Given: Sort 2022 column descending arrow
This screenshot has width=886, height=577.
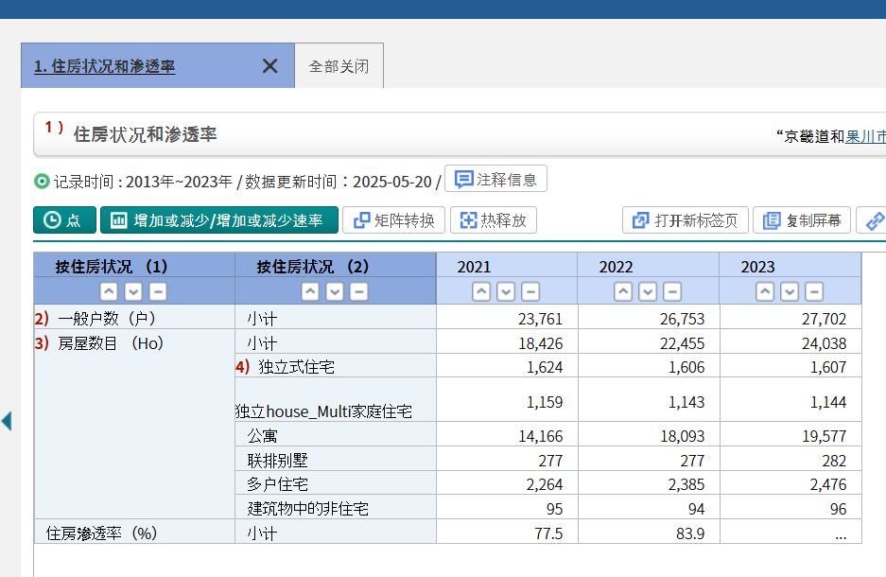Looking at the screenshot, I should point(648,291).
